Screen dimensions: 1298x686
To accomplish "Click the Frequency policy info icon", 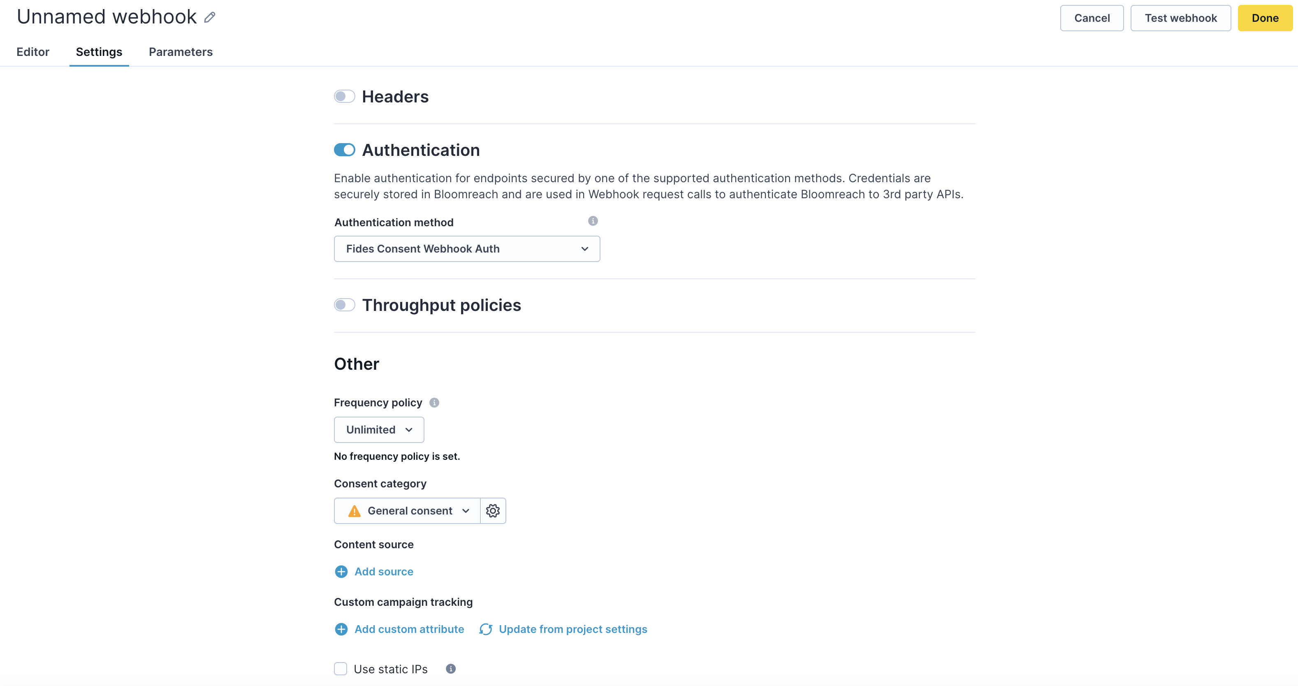I will pyautogui.click(x=434, y=403).
